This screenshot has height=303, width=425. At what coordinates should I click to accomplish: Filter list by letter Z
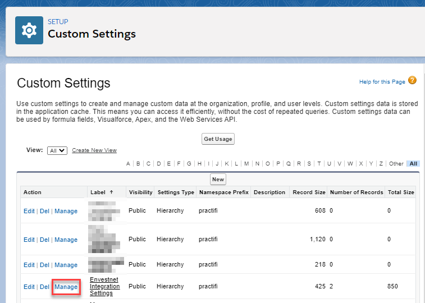(381, 163)
